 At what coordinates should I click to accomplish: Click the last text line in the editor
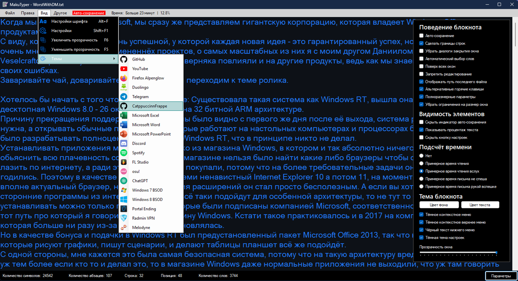(x=249, y=264)
